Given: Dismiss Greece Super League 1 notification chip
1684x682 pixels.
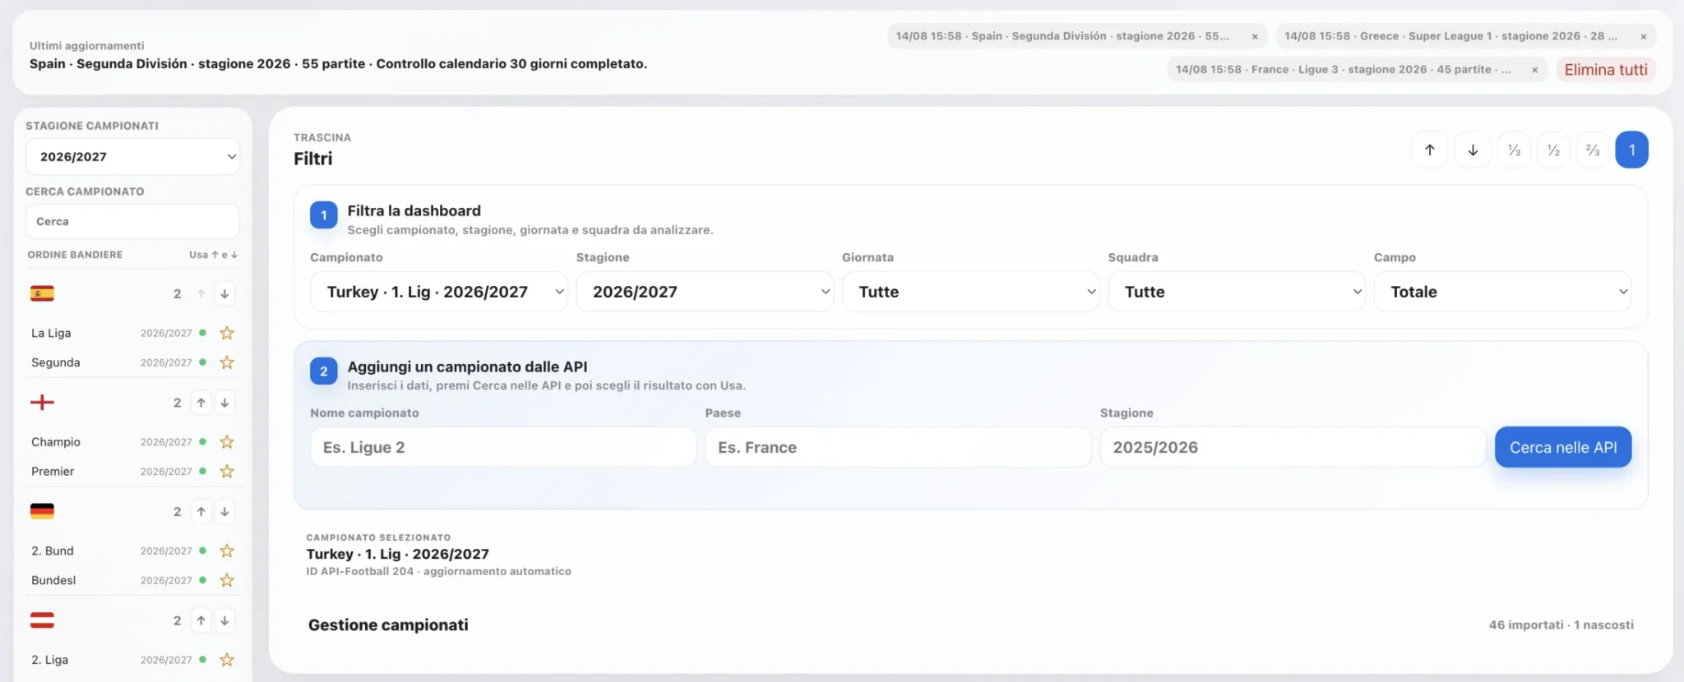Looking at the screenshot, I should coord(1644,36).
